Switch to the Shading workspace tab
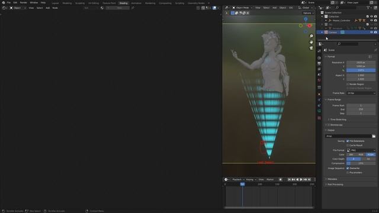The image size is (379, 213). (124, 3)
